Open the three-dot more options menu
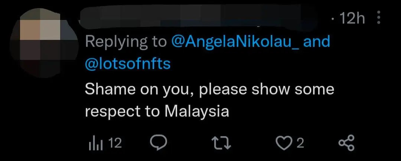This screenshot has height=161, width=401. coord(379,17)
